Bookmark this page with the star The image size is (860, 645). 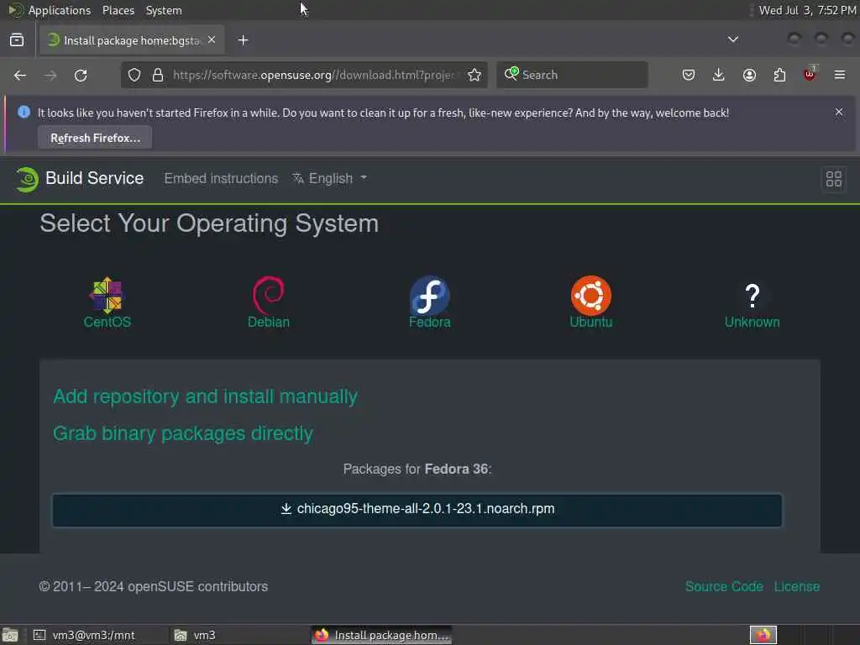point(475,75)
